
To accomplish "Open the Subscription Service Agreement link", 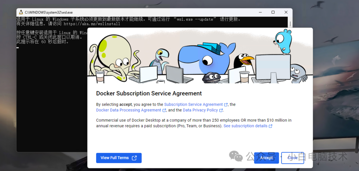I will 196,105.
